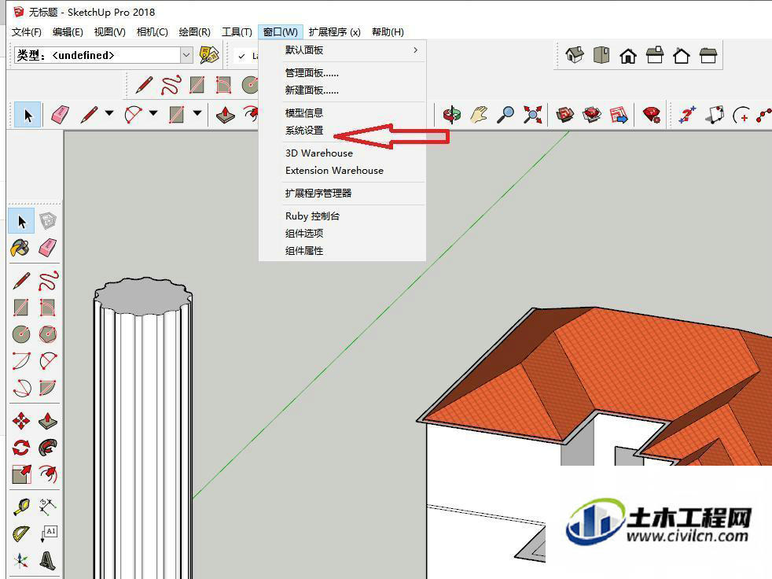Activate the Move tool
The image size is (772, 579).
(x=21, y=422)
